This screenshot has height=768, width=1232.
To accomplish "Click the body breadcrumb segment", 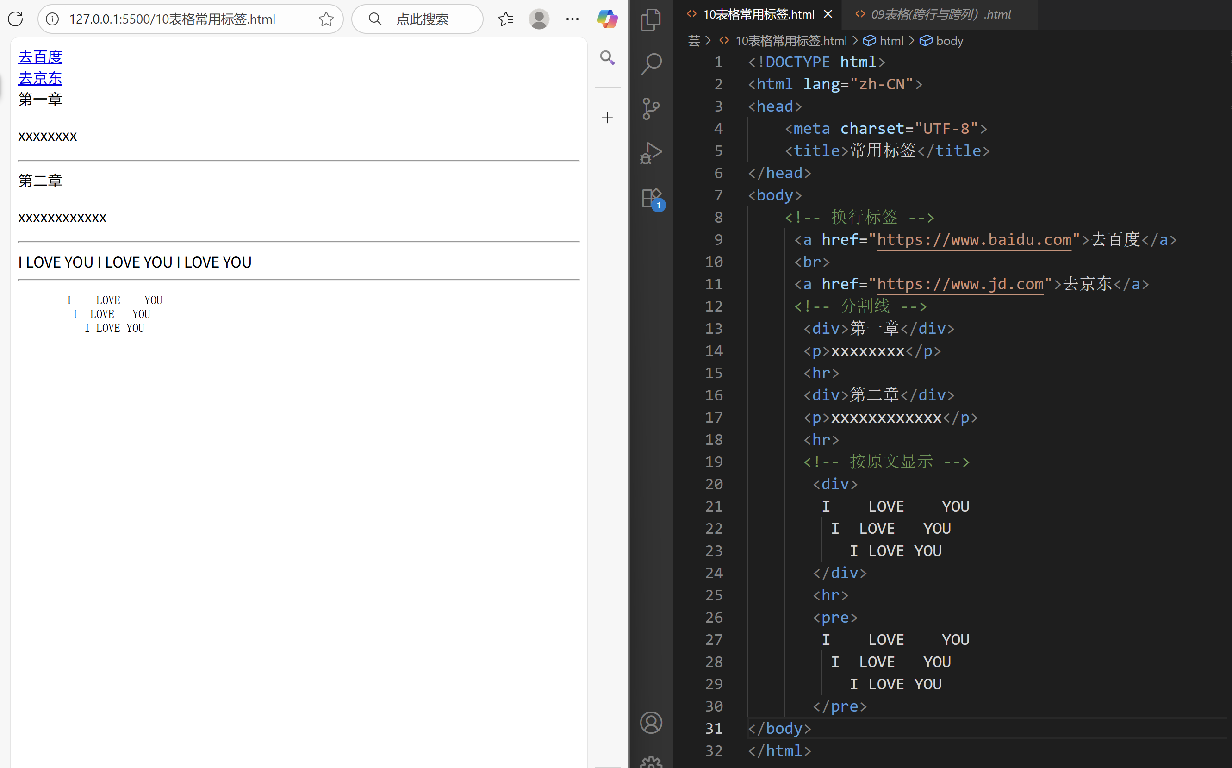I will point(949,41).
